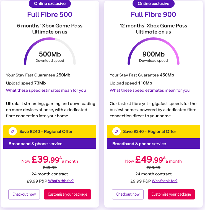Open 'What's this for?' under £39.99 plan

coord(61,181)
